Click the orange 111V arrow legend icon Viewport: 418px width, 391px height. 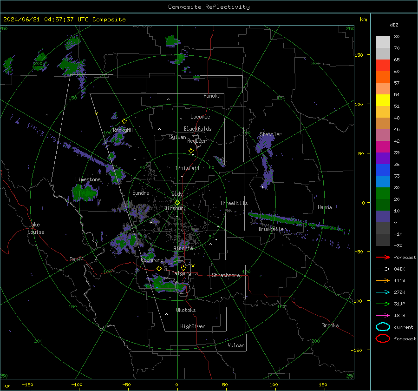pyautogui.click(x=383, y=280)
